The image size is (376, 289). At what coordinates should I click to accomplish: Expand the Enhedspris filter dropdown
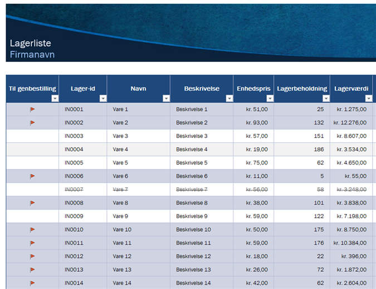(x=270, y=98)
